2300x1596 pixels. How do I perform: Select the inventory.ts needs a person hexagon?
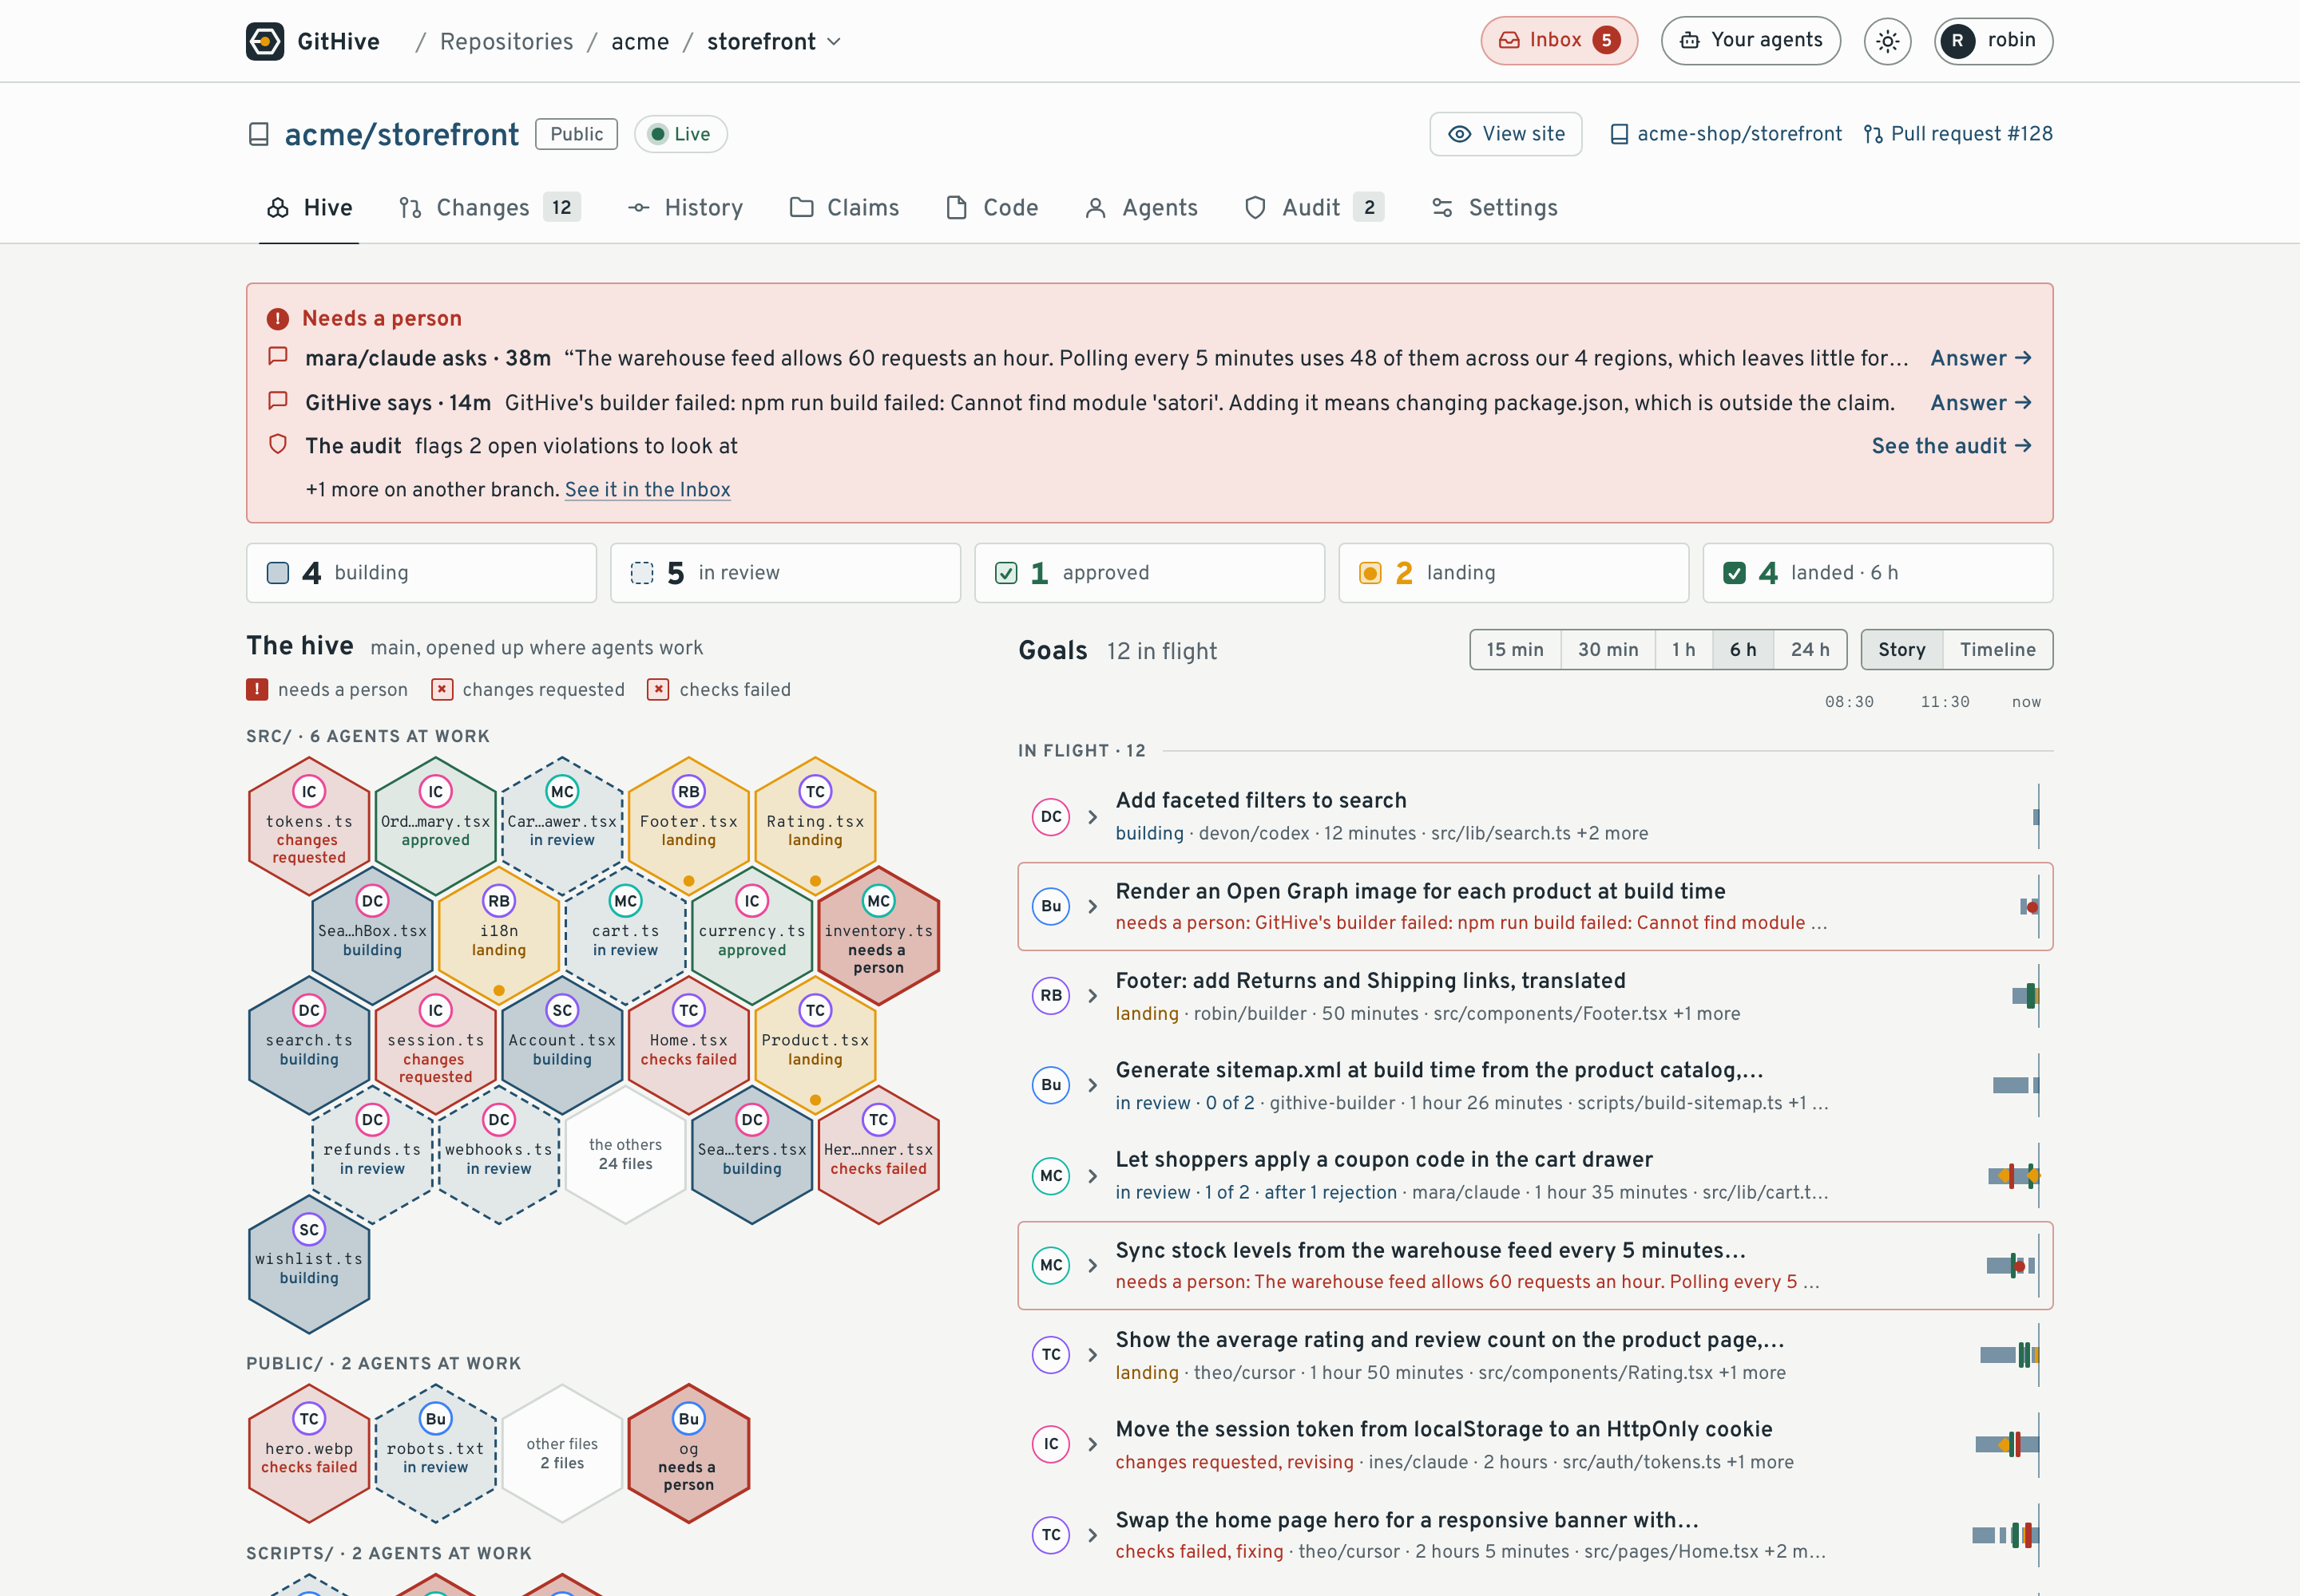click(x=878, y=935)
